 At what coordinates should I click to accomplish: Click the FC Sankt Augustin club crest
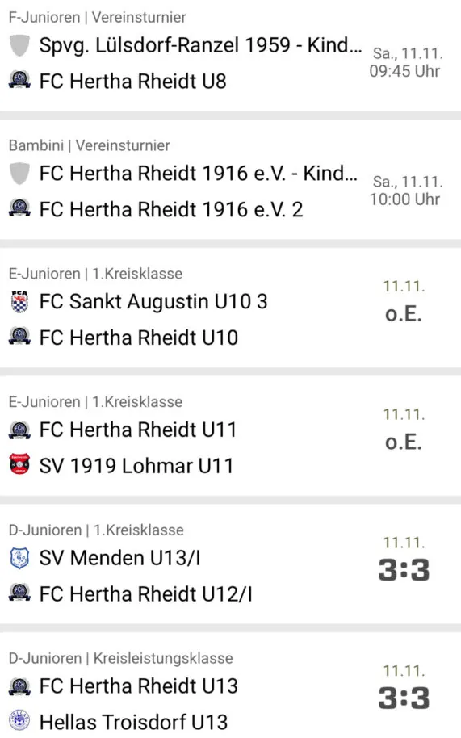(19, 302)
